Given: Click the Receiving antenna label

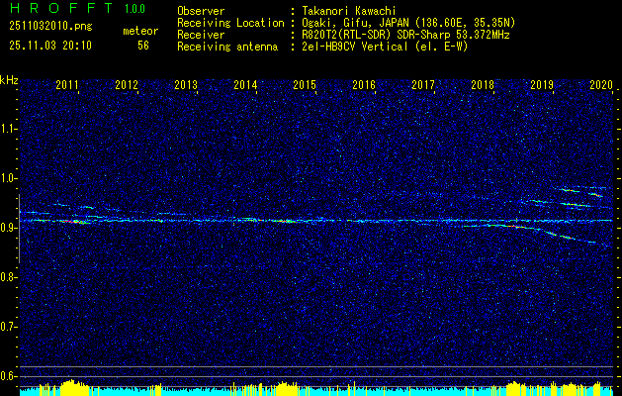Looking at the screenshot, I should point(227,47).
